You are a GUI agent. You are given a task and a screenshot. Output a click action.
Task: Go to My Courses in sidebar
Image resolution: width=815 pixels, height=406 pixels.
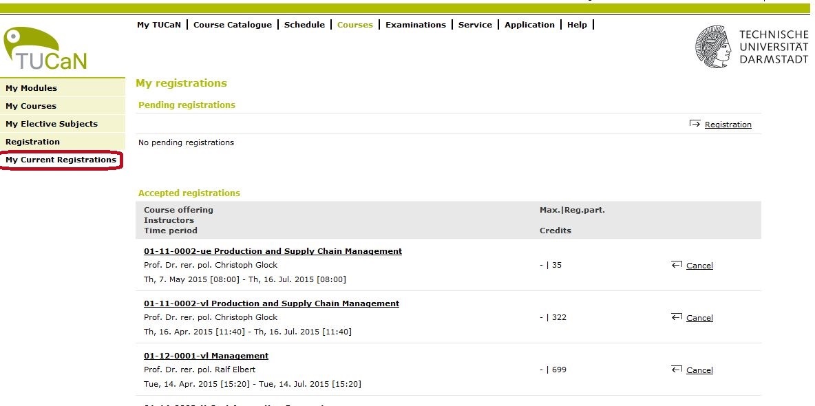click(x=63, y=106)
